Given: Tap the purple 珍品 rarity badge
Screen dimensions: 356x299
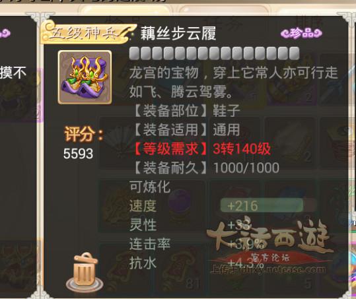Looking at the screenshot, I should pyautogui.click(x=301, y=34).
